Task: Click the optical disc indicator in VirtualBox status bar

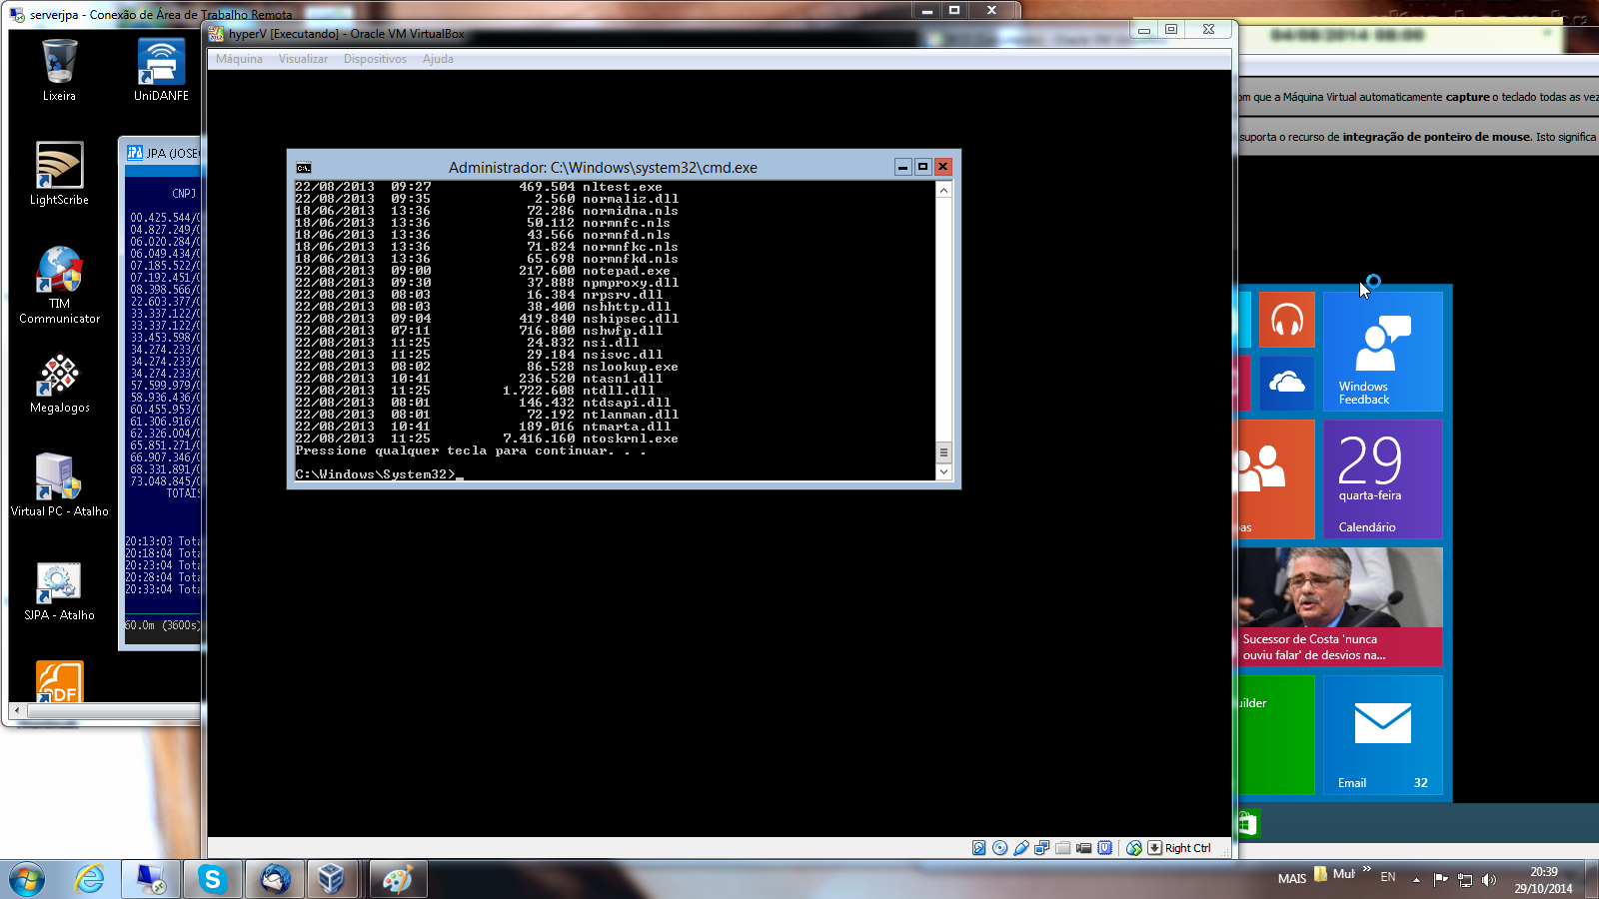Action: click(1000, 848)
